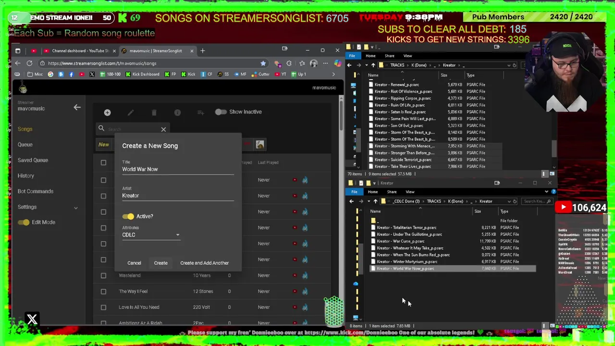Check the Ambitionz Az A Ridah checkbox
615x346 pixels.
103,323
